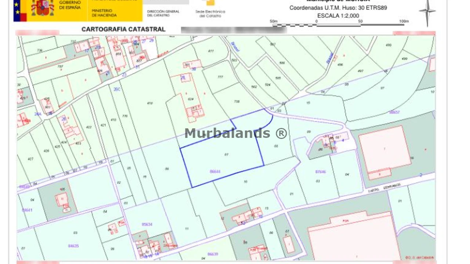Select parcel 624 with red buildings
Viewport: 470px width, 264px height.
click(191, 99)
